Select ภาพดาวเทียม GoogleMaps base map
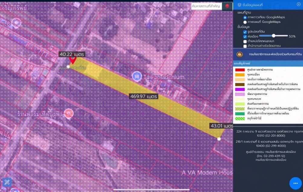Image resolution: width=303 pixels, height=192 pixels. tap(245, 17)
